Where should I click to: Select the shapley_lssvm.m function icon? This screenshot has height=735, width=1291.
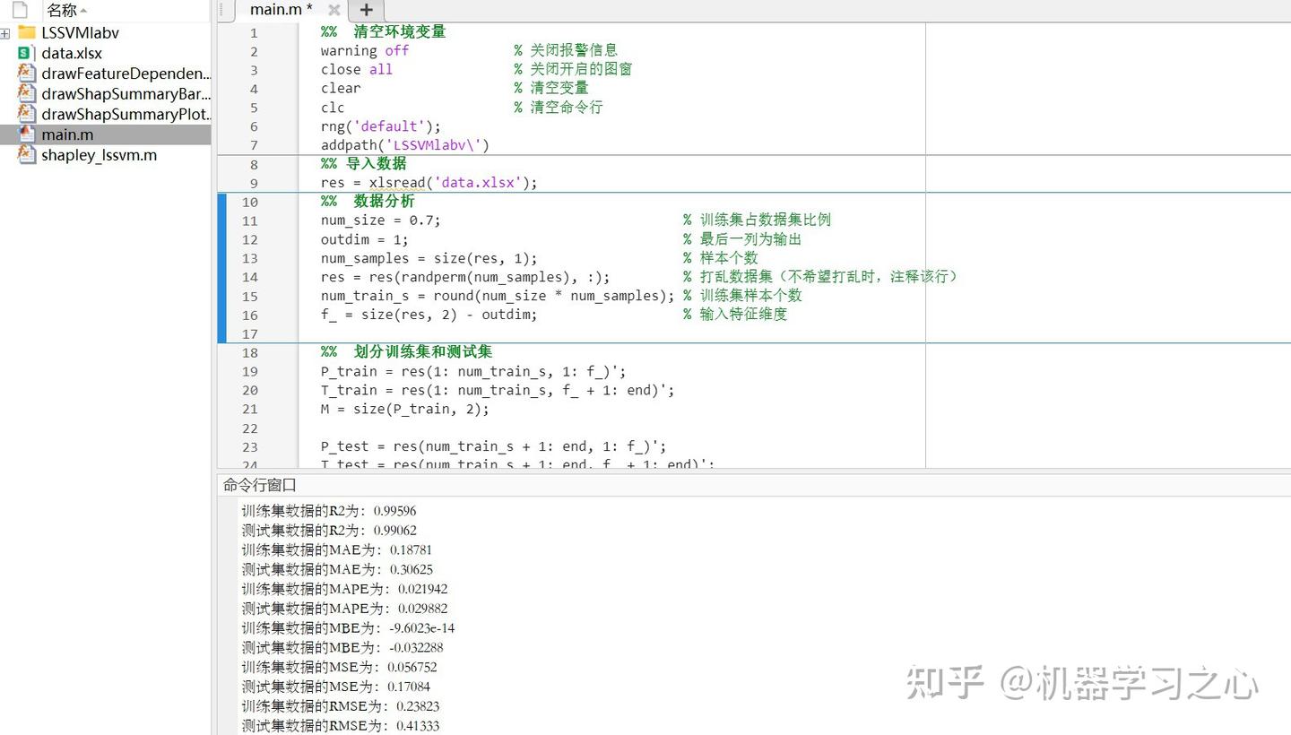pos(25,155)
